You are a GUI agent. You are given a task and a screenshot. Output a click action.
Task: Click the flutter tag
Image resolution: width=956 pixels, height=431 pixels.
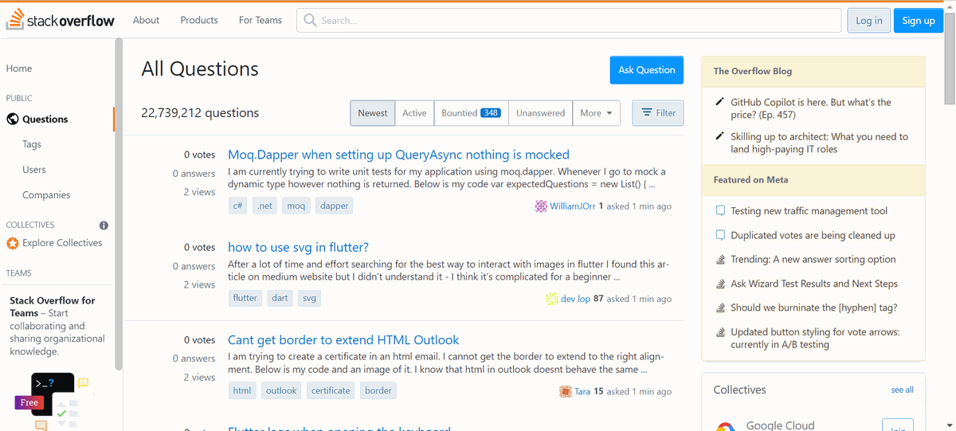tap(245, 298)
